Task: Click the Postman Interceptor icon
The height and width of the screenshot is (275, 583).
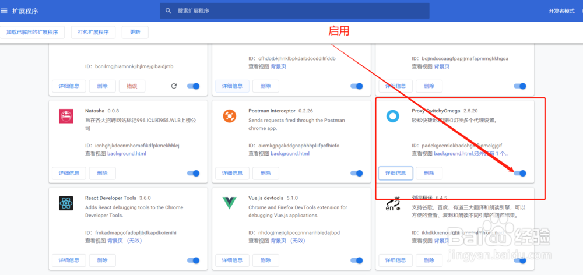Action: tap(229, 117)
